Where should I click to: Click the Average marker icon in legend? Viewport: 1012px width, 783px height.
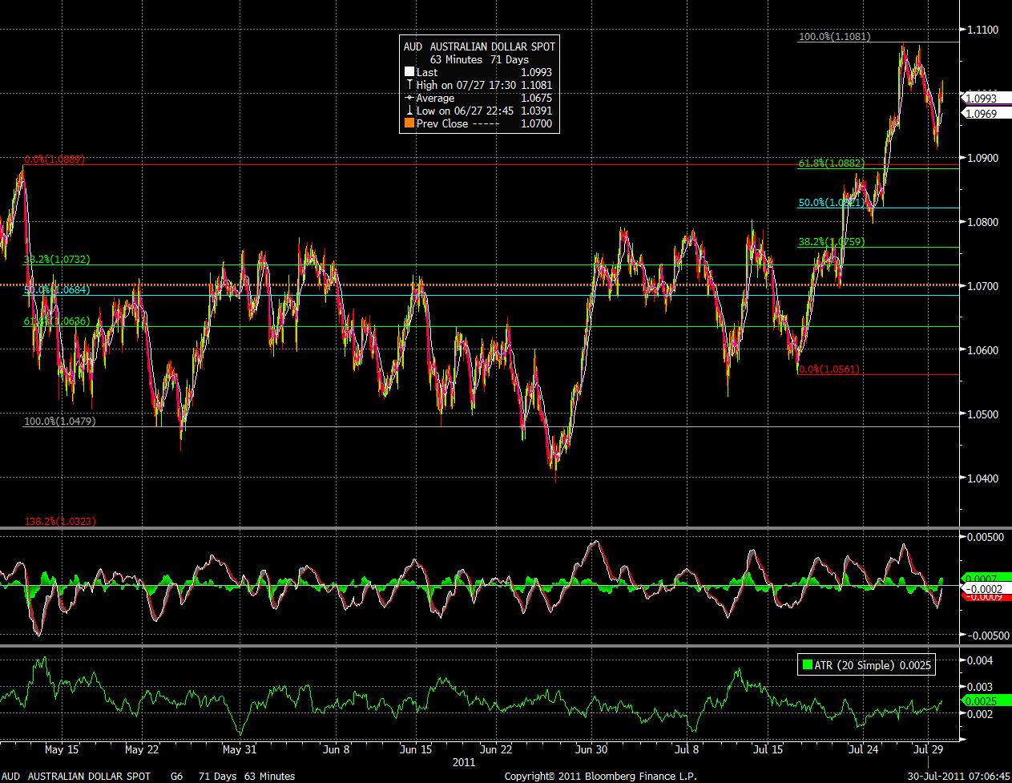[409, 98]
